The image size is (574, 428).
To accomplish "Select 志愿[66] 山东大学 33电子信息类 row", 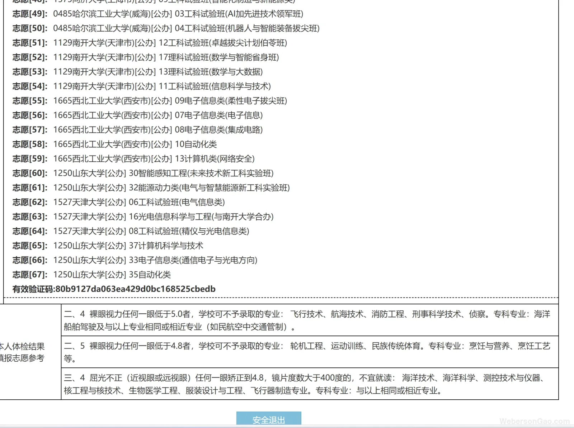I will [x=135, y=260].
